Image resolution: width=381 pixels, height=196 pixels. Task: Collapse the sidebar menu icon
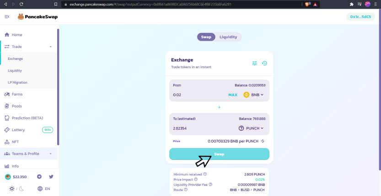click(x=7, y=17)
